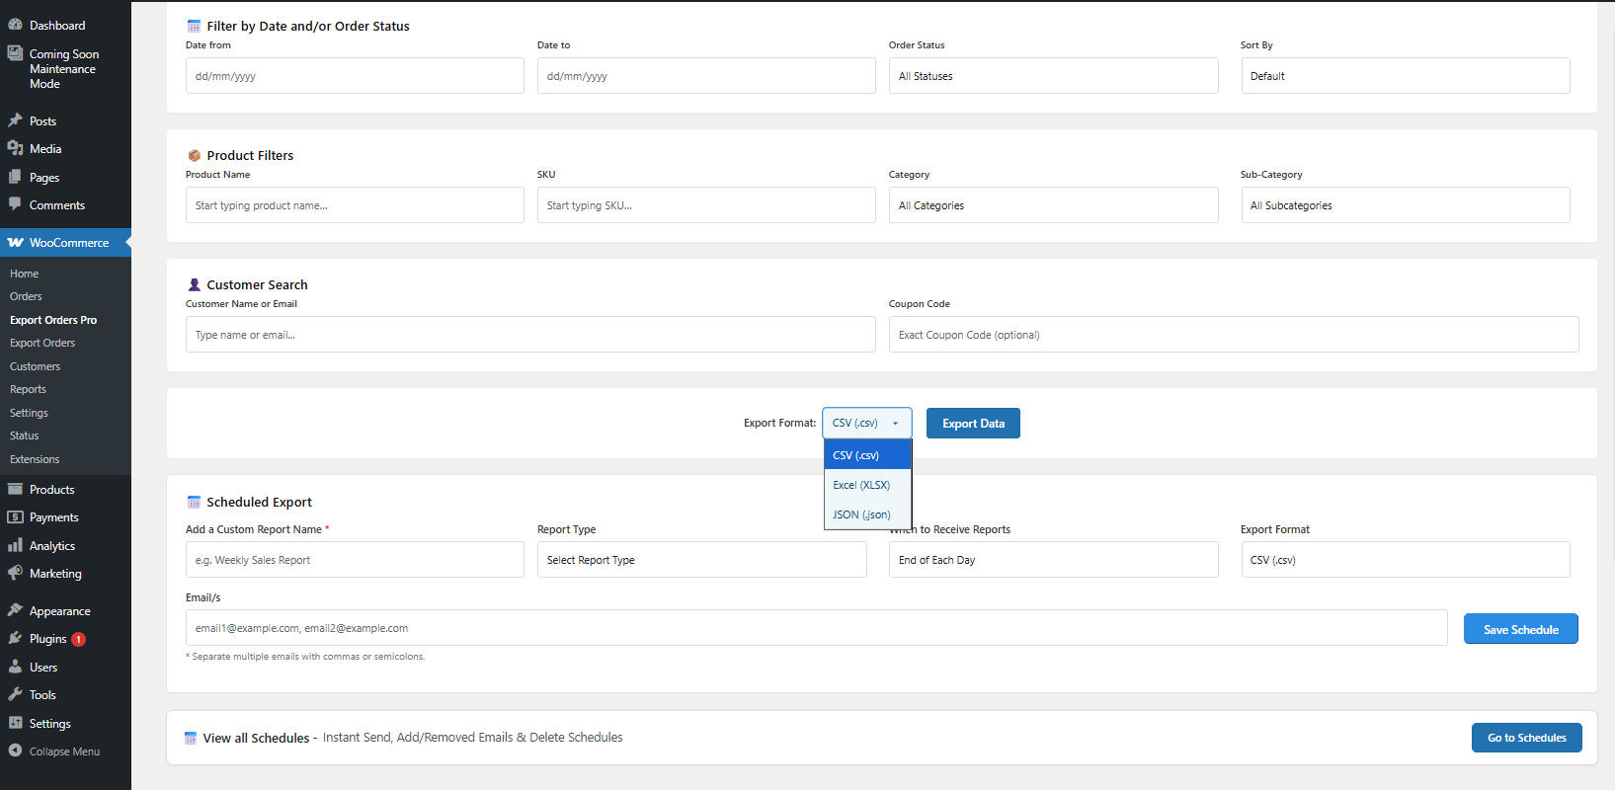Click the Dashboard icon in sidebar

(x=15, y=25)
